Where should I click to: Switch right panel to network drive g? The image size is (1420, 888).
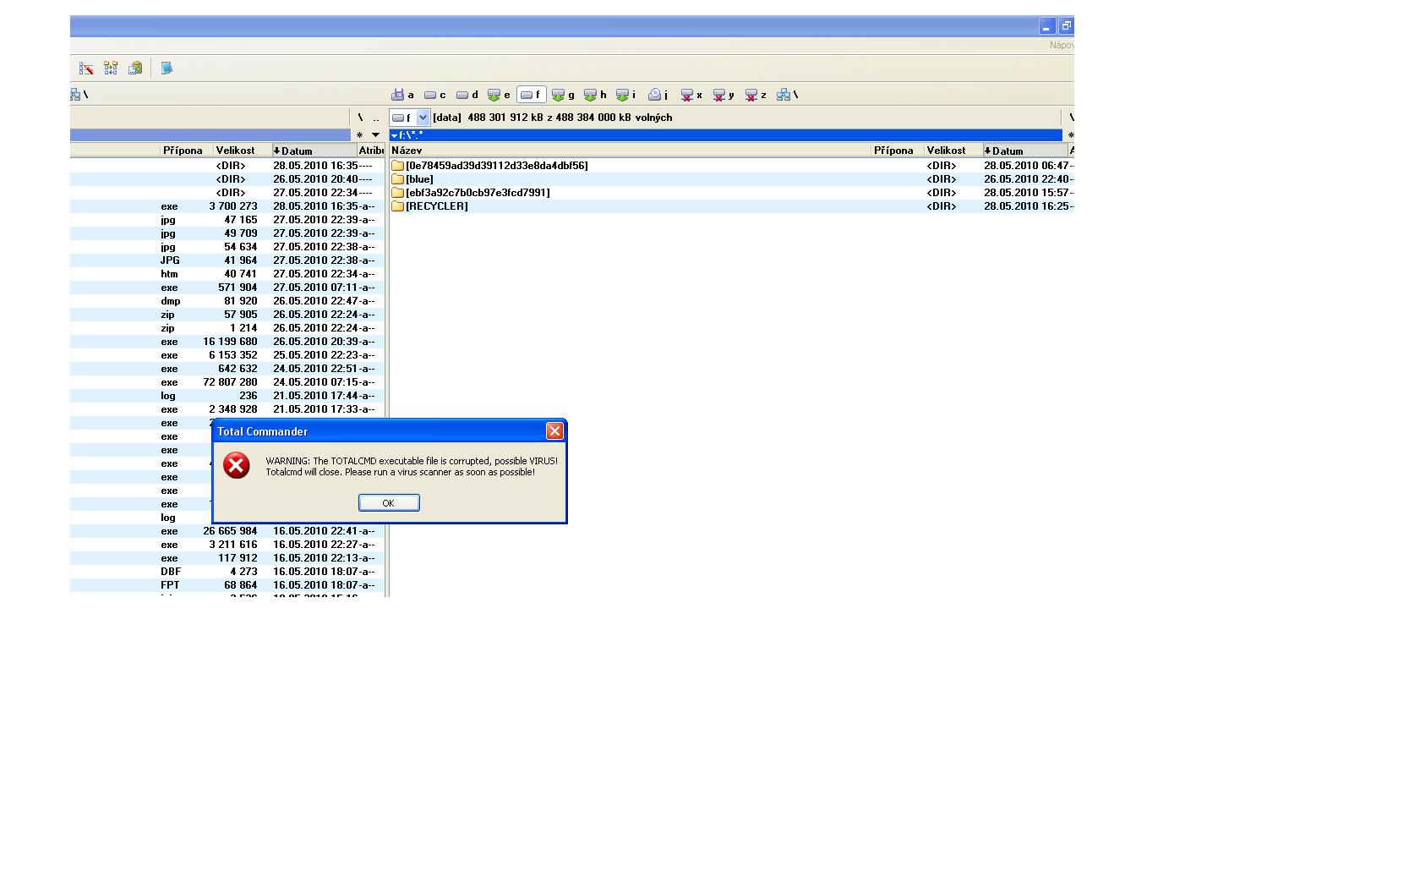(564, 95)
